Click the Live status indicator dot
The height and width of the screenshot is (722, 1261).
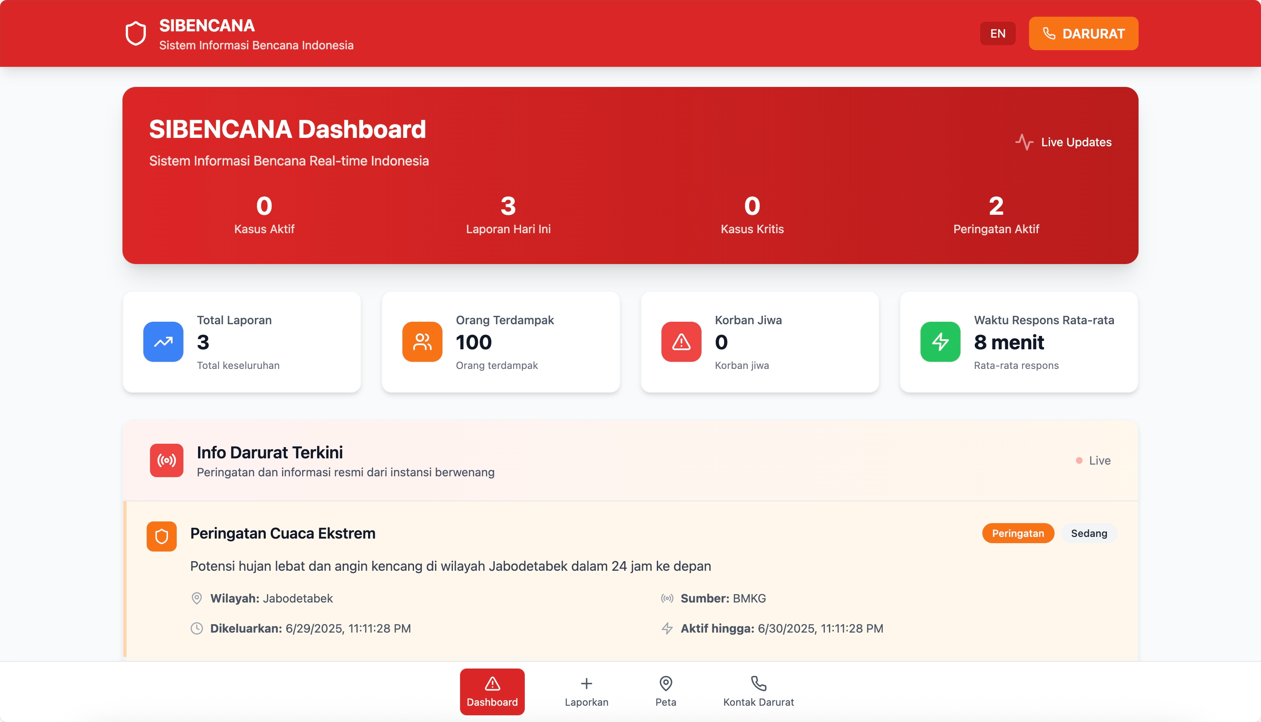click(1080, 460)
